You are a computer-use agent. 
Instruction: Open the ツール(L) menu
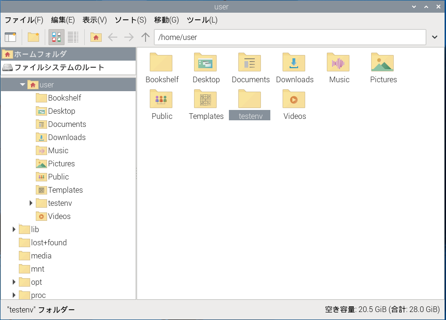pos(202,20)
